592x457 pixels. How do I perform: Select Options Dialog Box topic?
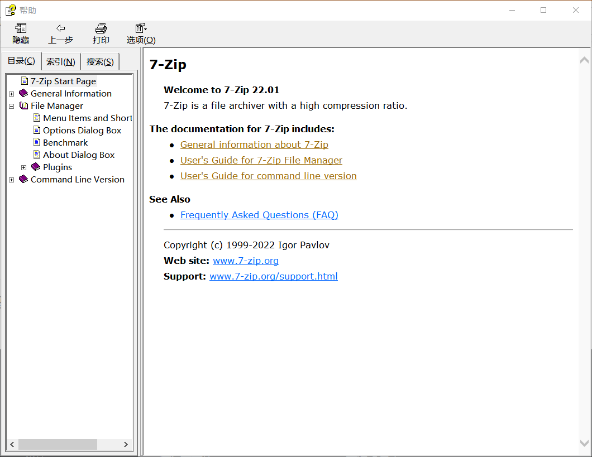[x=82, y=131]
